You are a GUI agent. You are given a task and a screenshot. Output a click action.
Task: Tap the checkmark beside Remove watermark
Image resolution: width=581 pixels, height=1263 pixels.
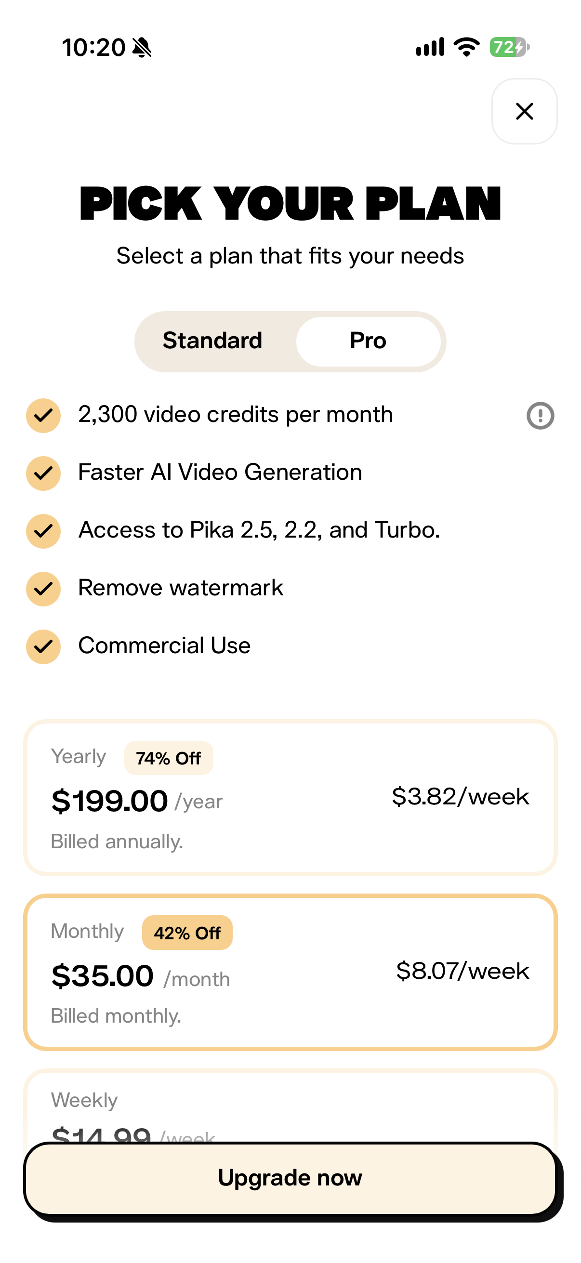tap(43, 589)
